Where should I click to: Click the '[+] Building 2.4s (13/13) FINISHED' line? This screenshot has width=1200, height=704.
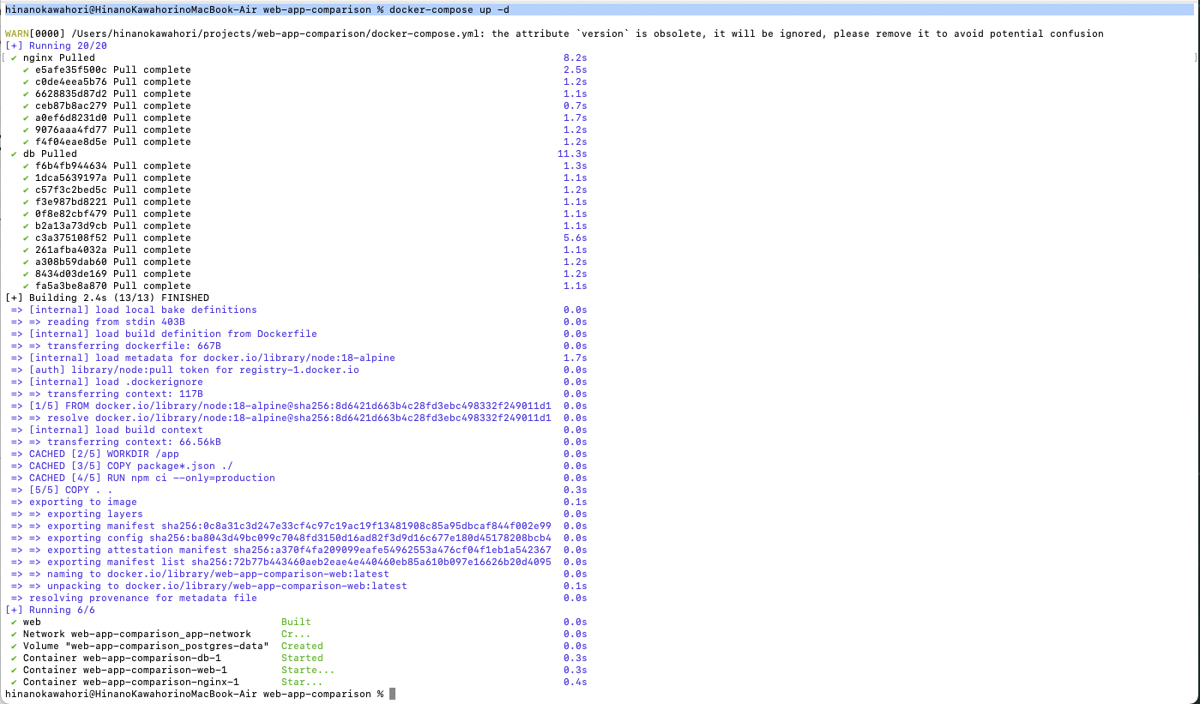click(107, 298)
